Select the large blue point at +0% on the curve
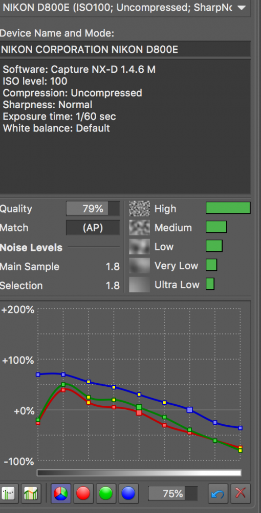The height and width of the screenshot is (513, 261). coord(189,409)
